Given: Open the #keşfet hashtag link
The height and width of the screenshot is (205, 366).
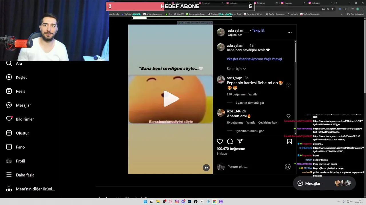Looking at the screenshot, I should click(x=232, y=59).
